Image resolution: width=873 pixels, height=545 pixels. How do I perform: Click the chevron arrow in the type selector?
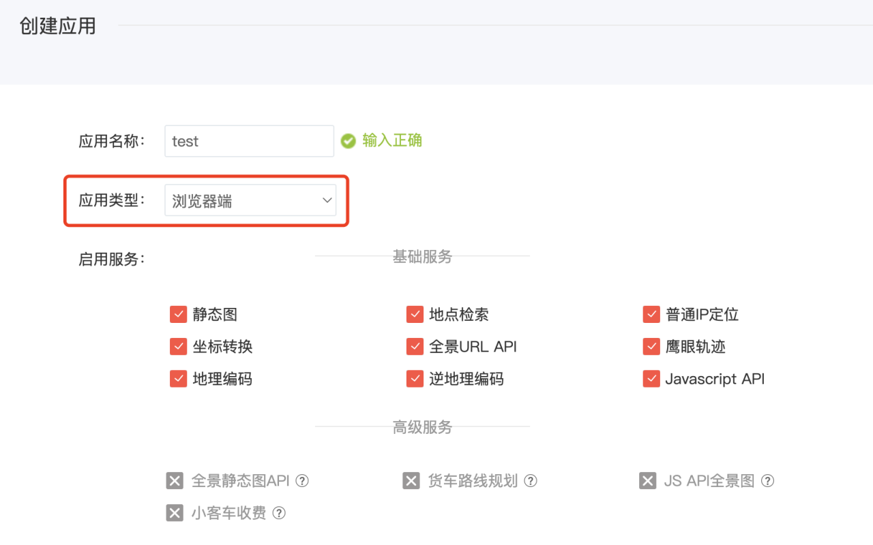[x=327, y=200]
